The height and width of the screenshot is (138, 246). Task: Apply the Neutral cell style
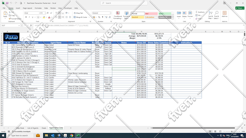(x=137, y=17)
